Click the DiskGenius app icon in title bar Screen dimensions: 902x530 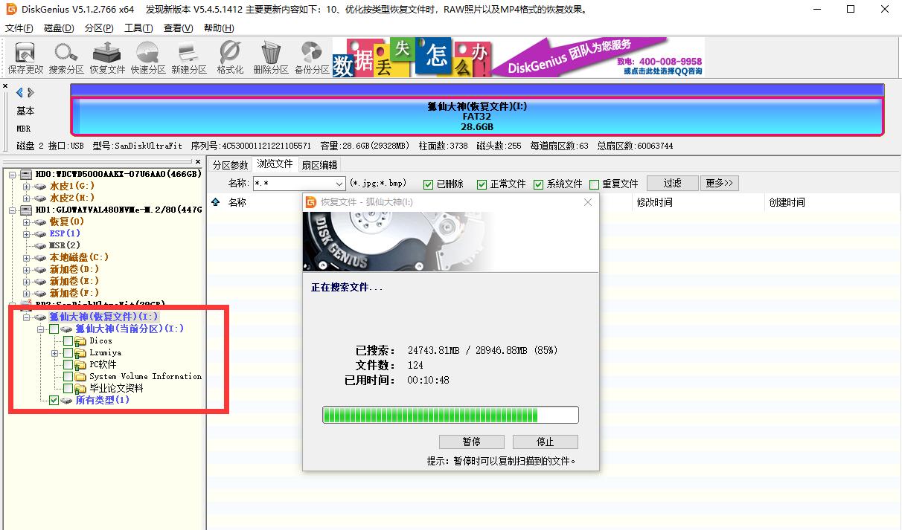(x=12, y=10)
